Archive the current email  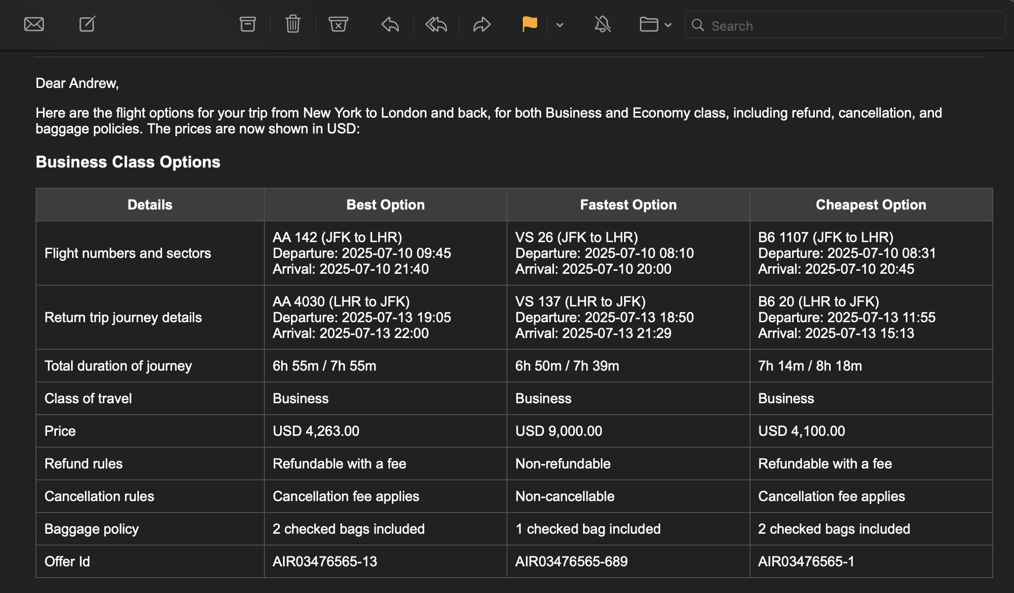point(248,24)
